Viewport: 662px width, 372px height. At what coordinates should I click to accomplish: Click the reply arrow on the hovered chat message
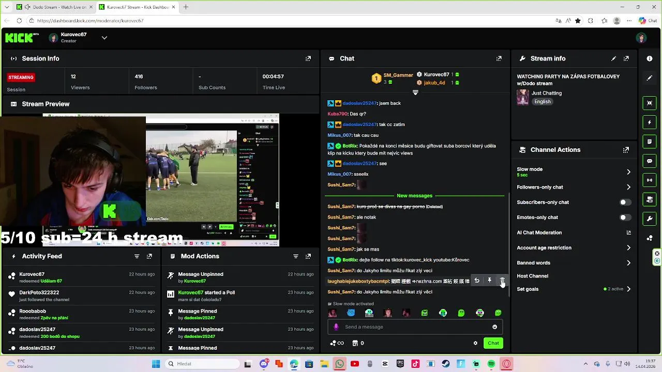coord(477,281)
